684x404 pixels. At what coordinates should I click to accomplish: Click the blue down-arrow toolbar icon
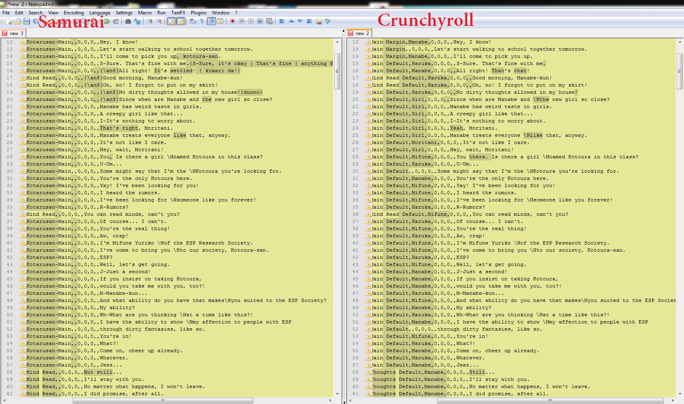300,21
